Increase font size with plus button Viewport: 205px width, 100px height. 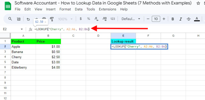164,19
